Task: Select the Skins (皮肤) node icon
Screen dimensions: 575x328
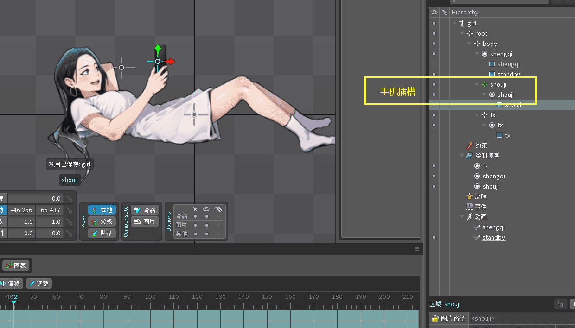Action: point(470,196)
